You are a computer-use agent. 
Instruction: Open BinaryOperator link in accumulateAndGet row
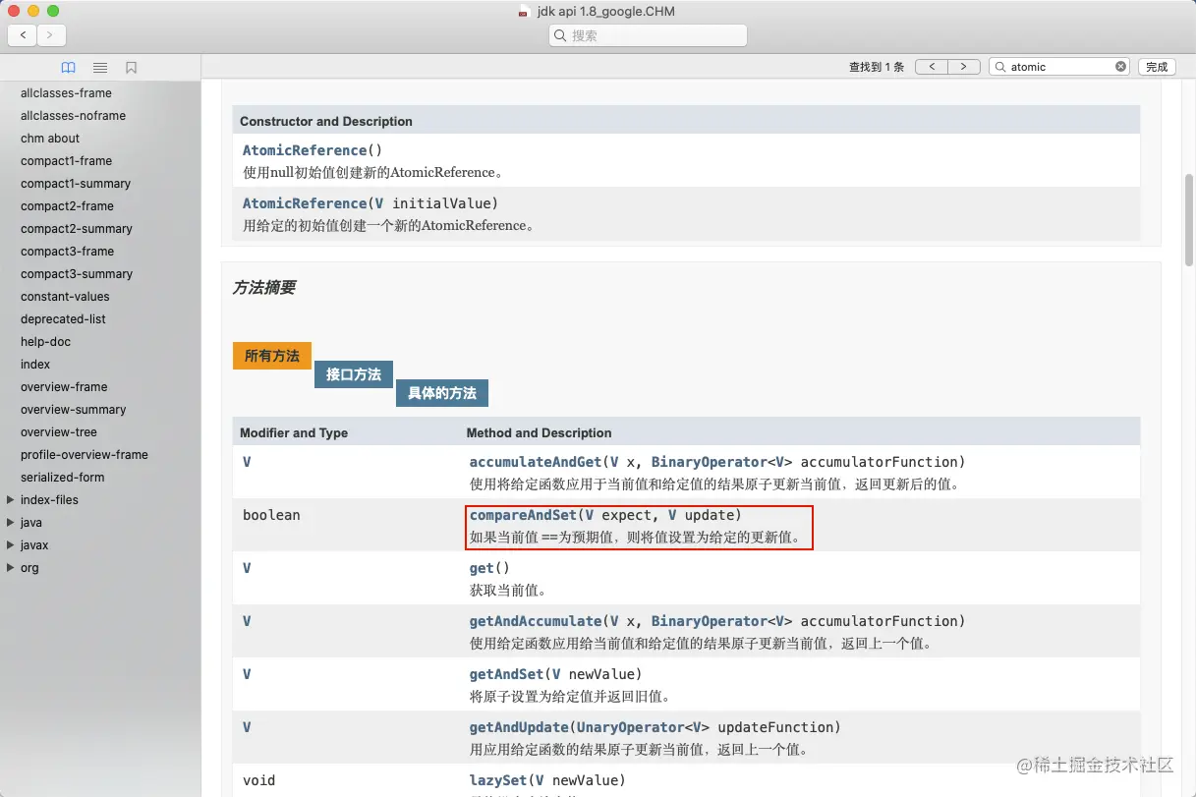(x=709, y=462)
